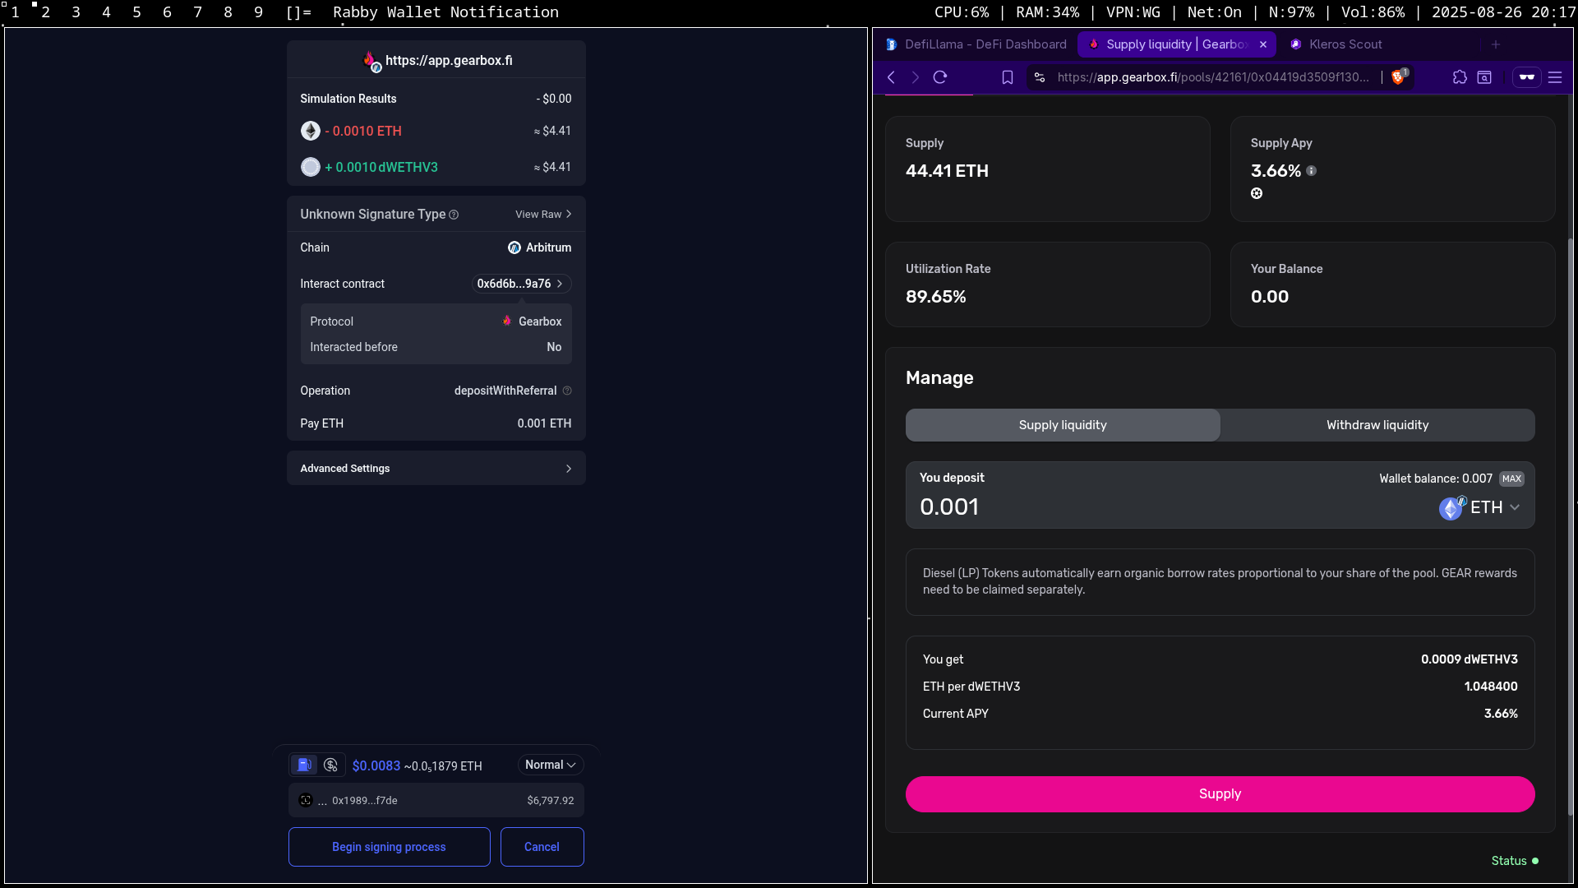Click the 44.41 ETH Supply value
The width and height of the screenshot is (1578, 888).
[947, 171]
